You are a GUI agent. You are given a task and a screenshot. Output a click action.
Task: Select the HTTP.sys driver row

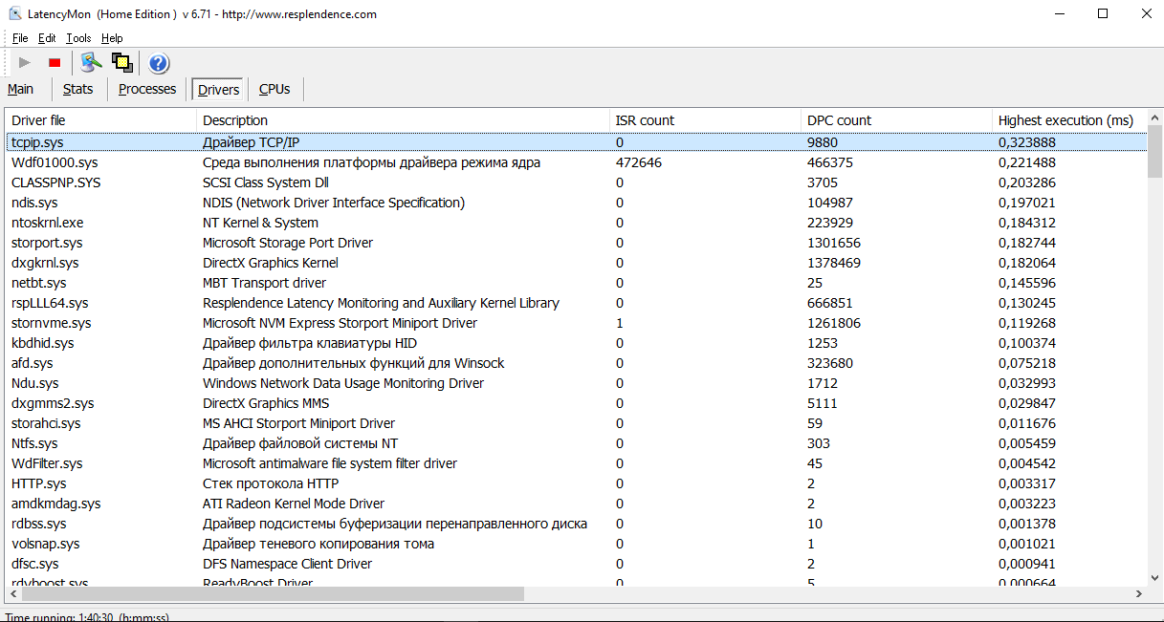576,483
